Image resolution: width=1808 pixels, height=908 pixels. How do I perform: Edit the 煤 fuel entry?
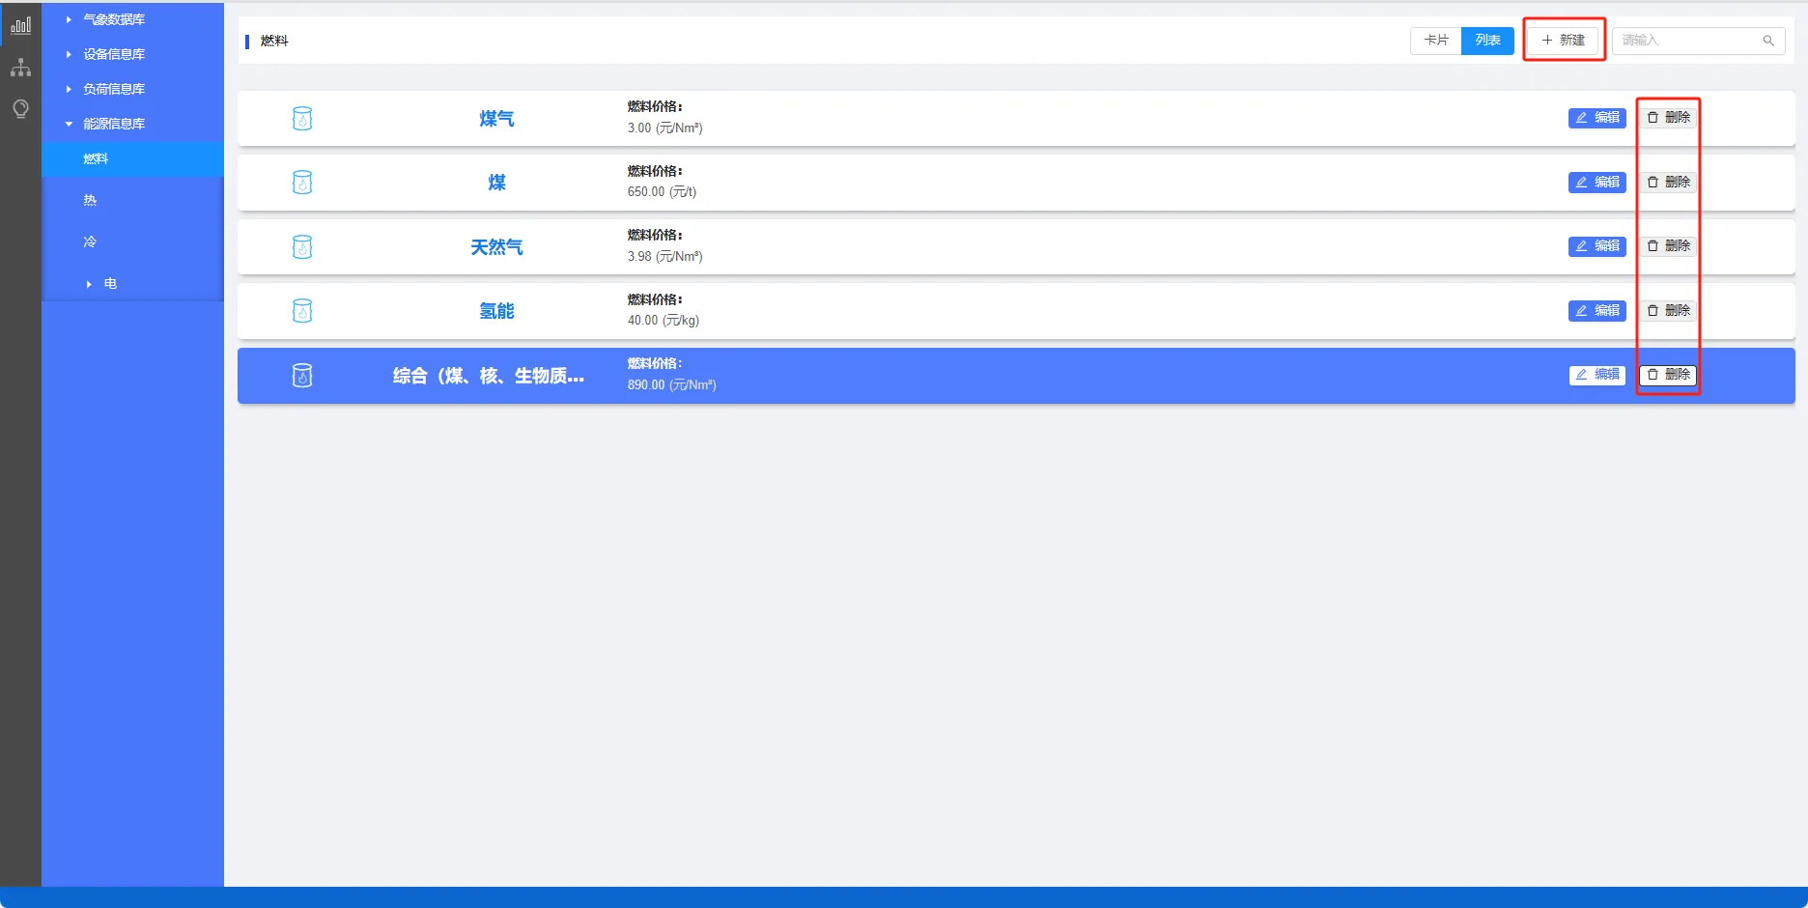point(1597,183)
